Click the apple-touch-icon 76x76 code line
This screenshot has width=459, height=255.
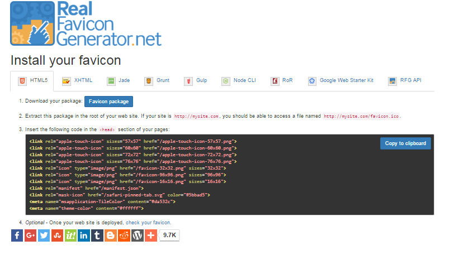point(133,161)
